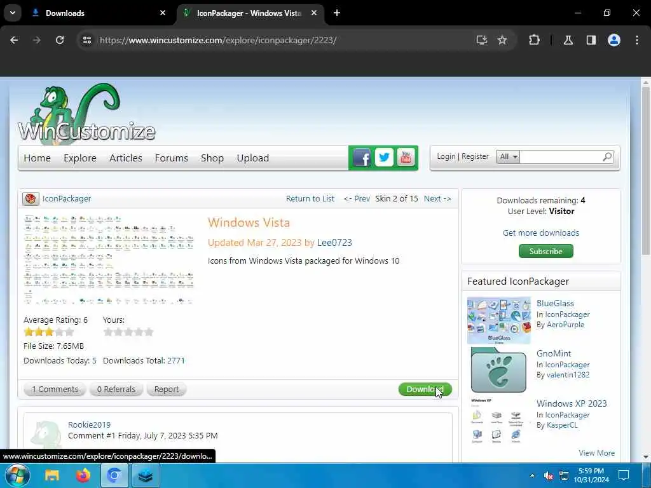Click the search magnifier icon
This screenshot has height=488, width=651.
[x=607, y=157]
